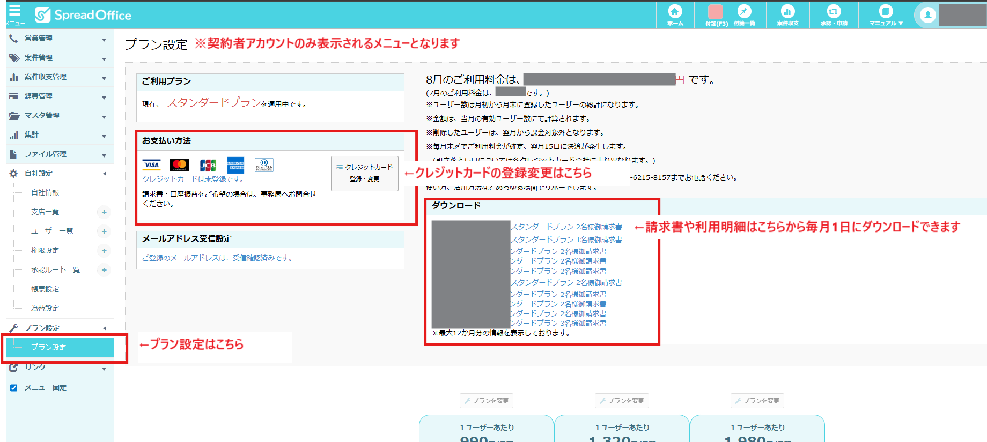Click plus icon next to 権限設定
This screenshot has width=987, height=442.
104,251
